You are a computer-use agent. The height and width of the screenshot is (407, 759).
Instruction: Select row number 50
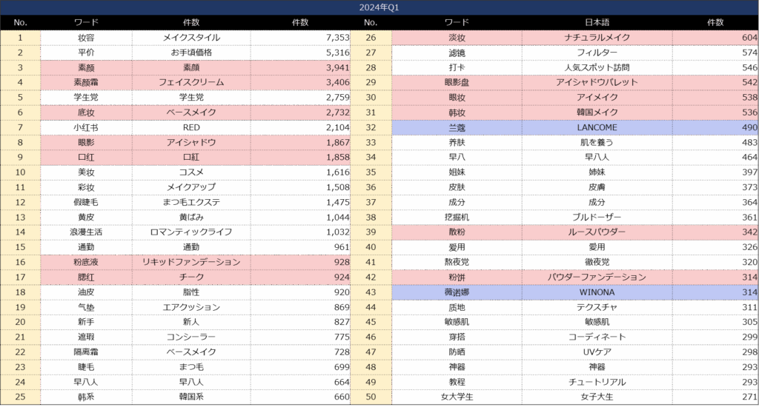coord(371,397)
